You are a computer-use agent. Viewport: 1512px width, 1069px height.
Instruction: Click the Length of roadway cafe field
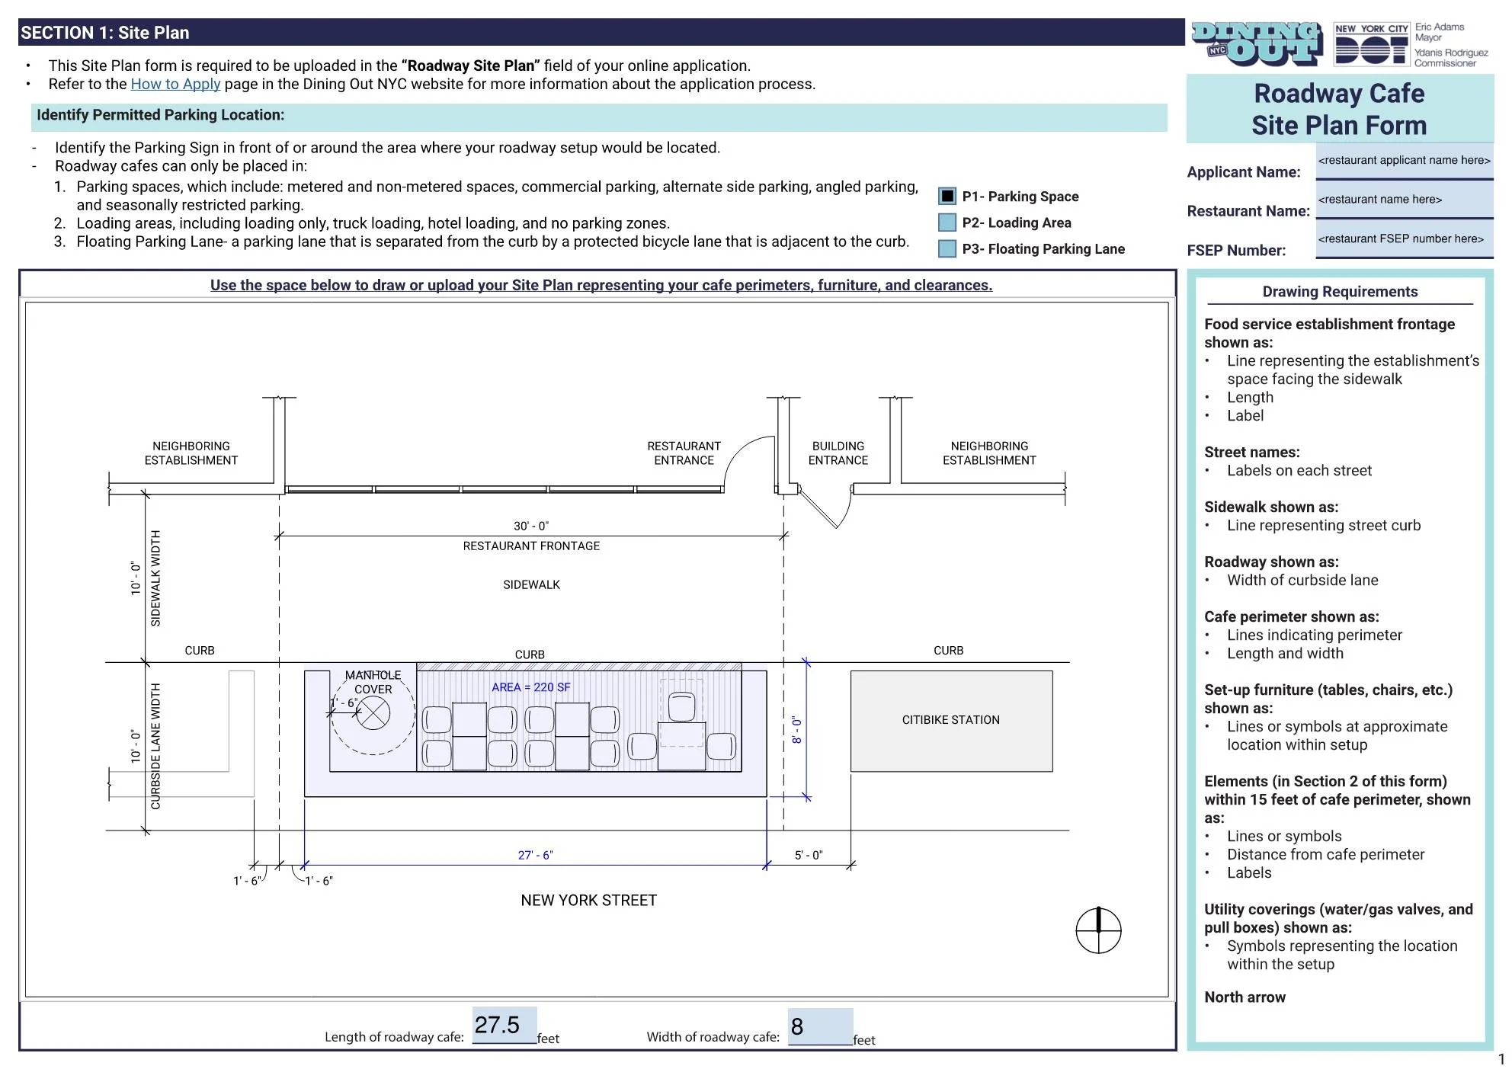pos(504,1026)
